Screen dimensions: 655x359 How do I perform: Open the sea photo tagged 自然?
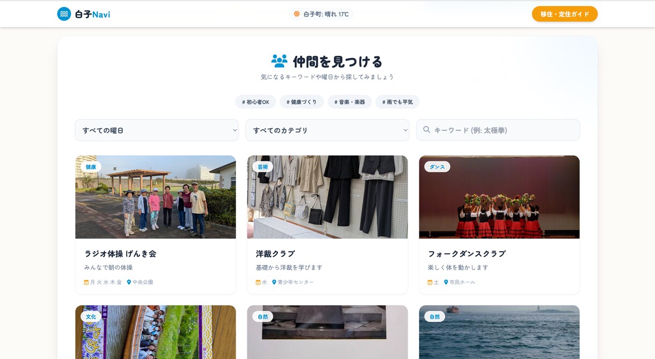point(499,332)
